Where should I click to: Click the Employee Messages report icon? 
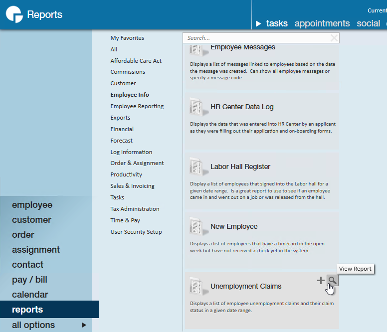[x=198, y=50]
